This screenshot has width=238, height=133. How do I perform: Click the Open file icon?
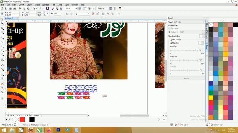point(6,8)
